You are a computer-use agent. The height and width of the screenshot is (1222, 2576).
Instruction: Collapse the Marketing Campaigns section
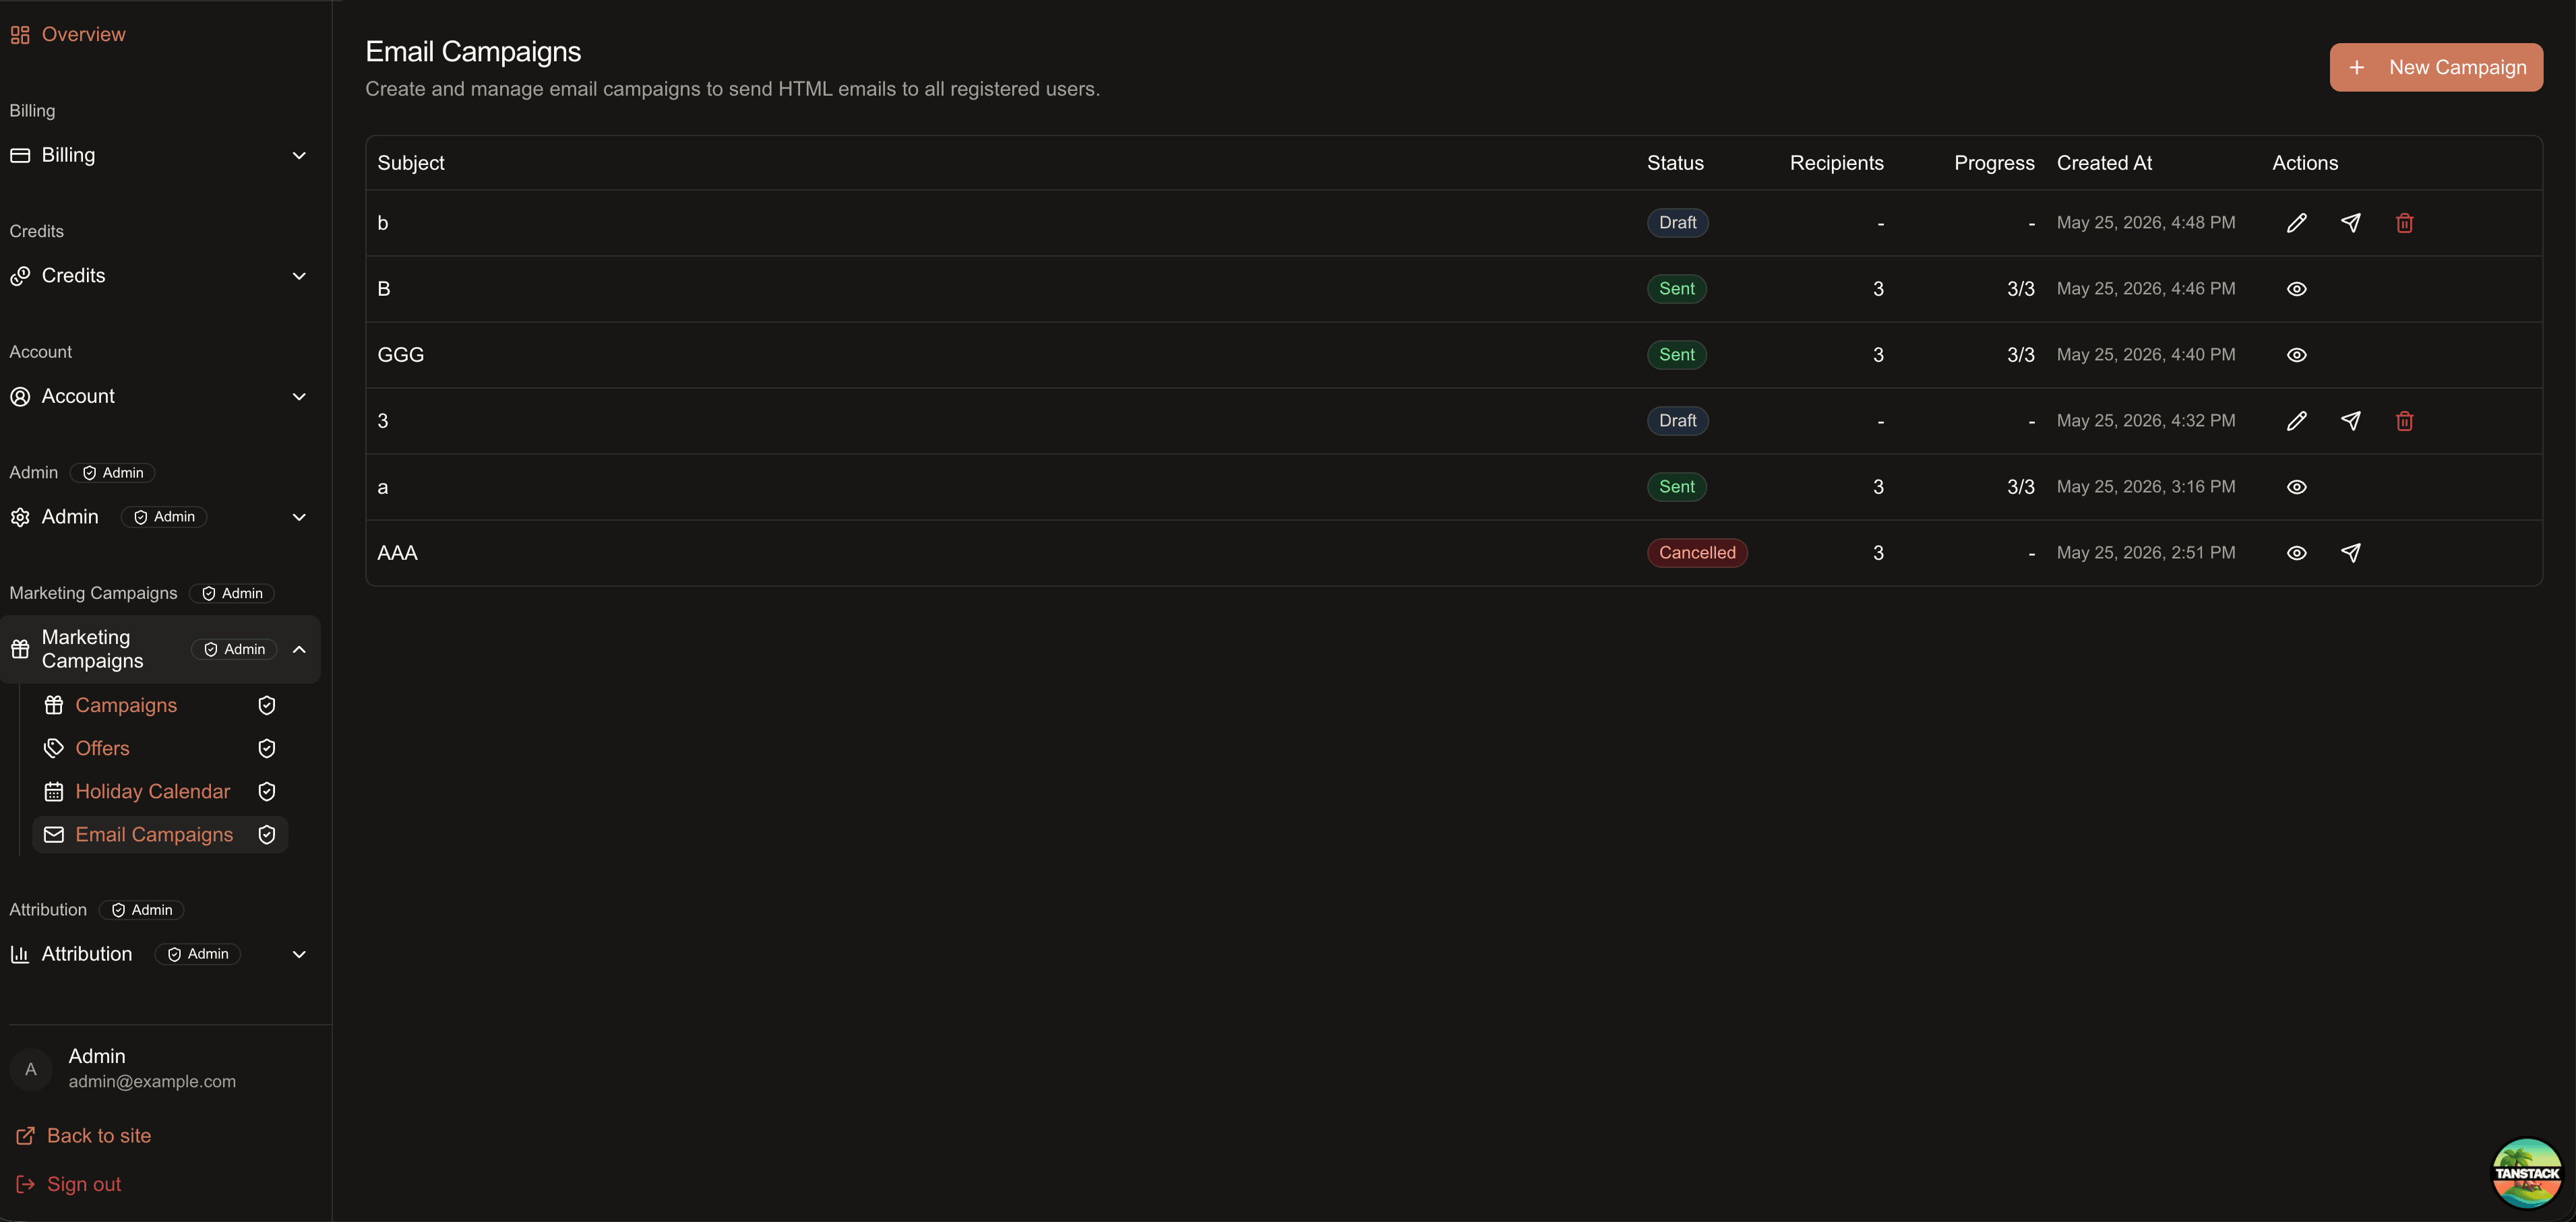tap(299, 649)
